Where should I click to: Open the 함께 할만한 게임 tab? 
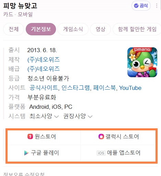[137, 29]
